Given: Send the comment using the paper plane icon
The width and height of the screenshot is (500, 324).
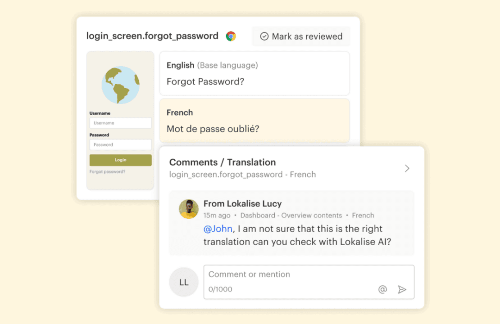Looking at the screenshot, I should pos(403,290).
